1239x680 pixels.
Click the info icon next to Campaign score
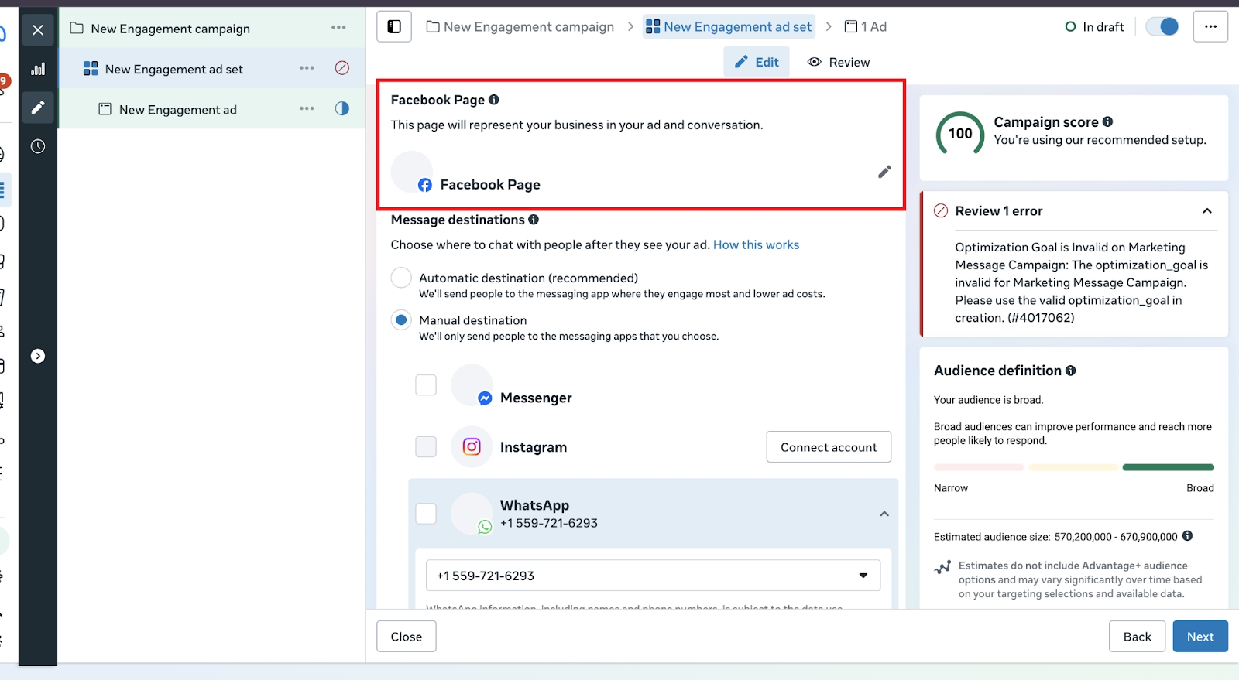tap(1107, 121)
